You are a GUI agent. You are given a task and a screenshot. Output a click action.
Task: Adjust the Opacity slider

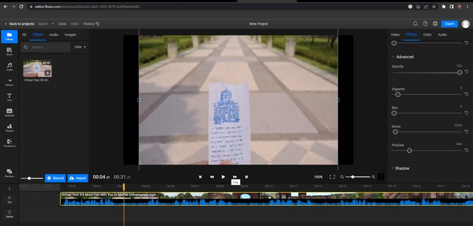[x=426, y=72]
